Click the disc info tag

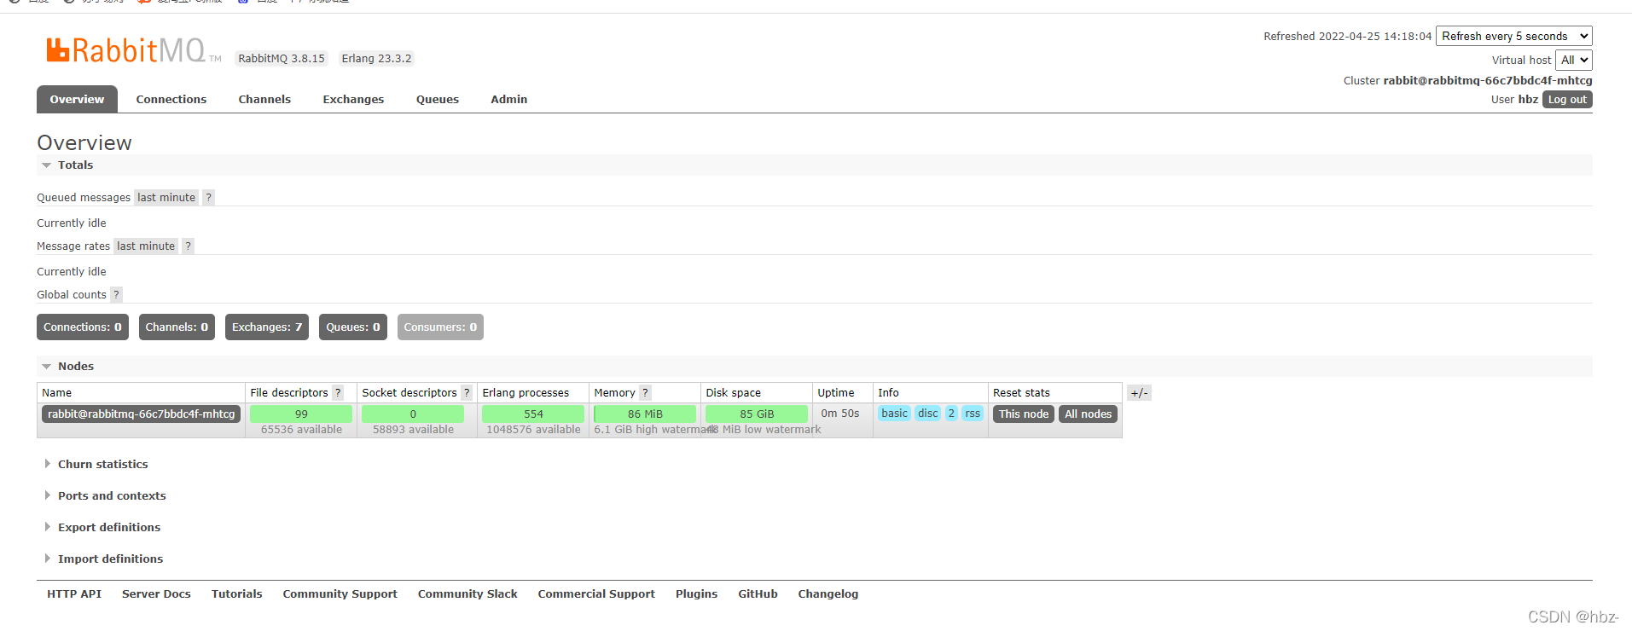pos(928,414)
